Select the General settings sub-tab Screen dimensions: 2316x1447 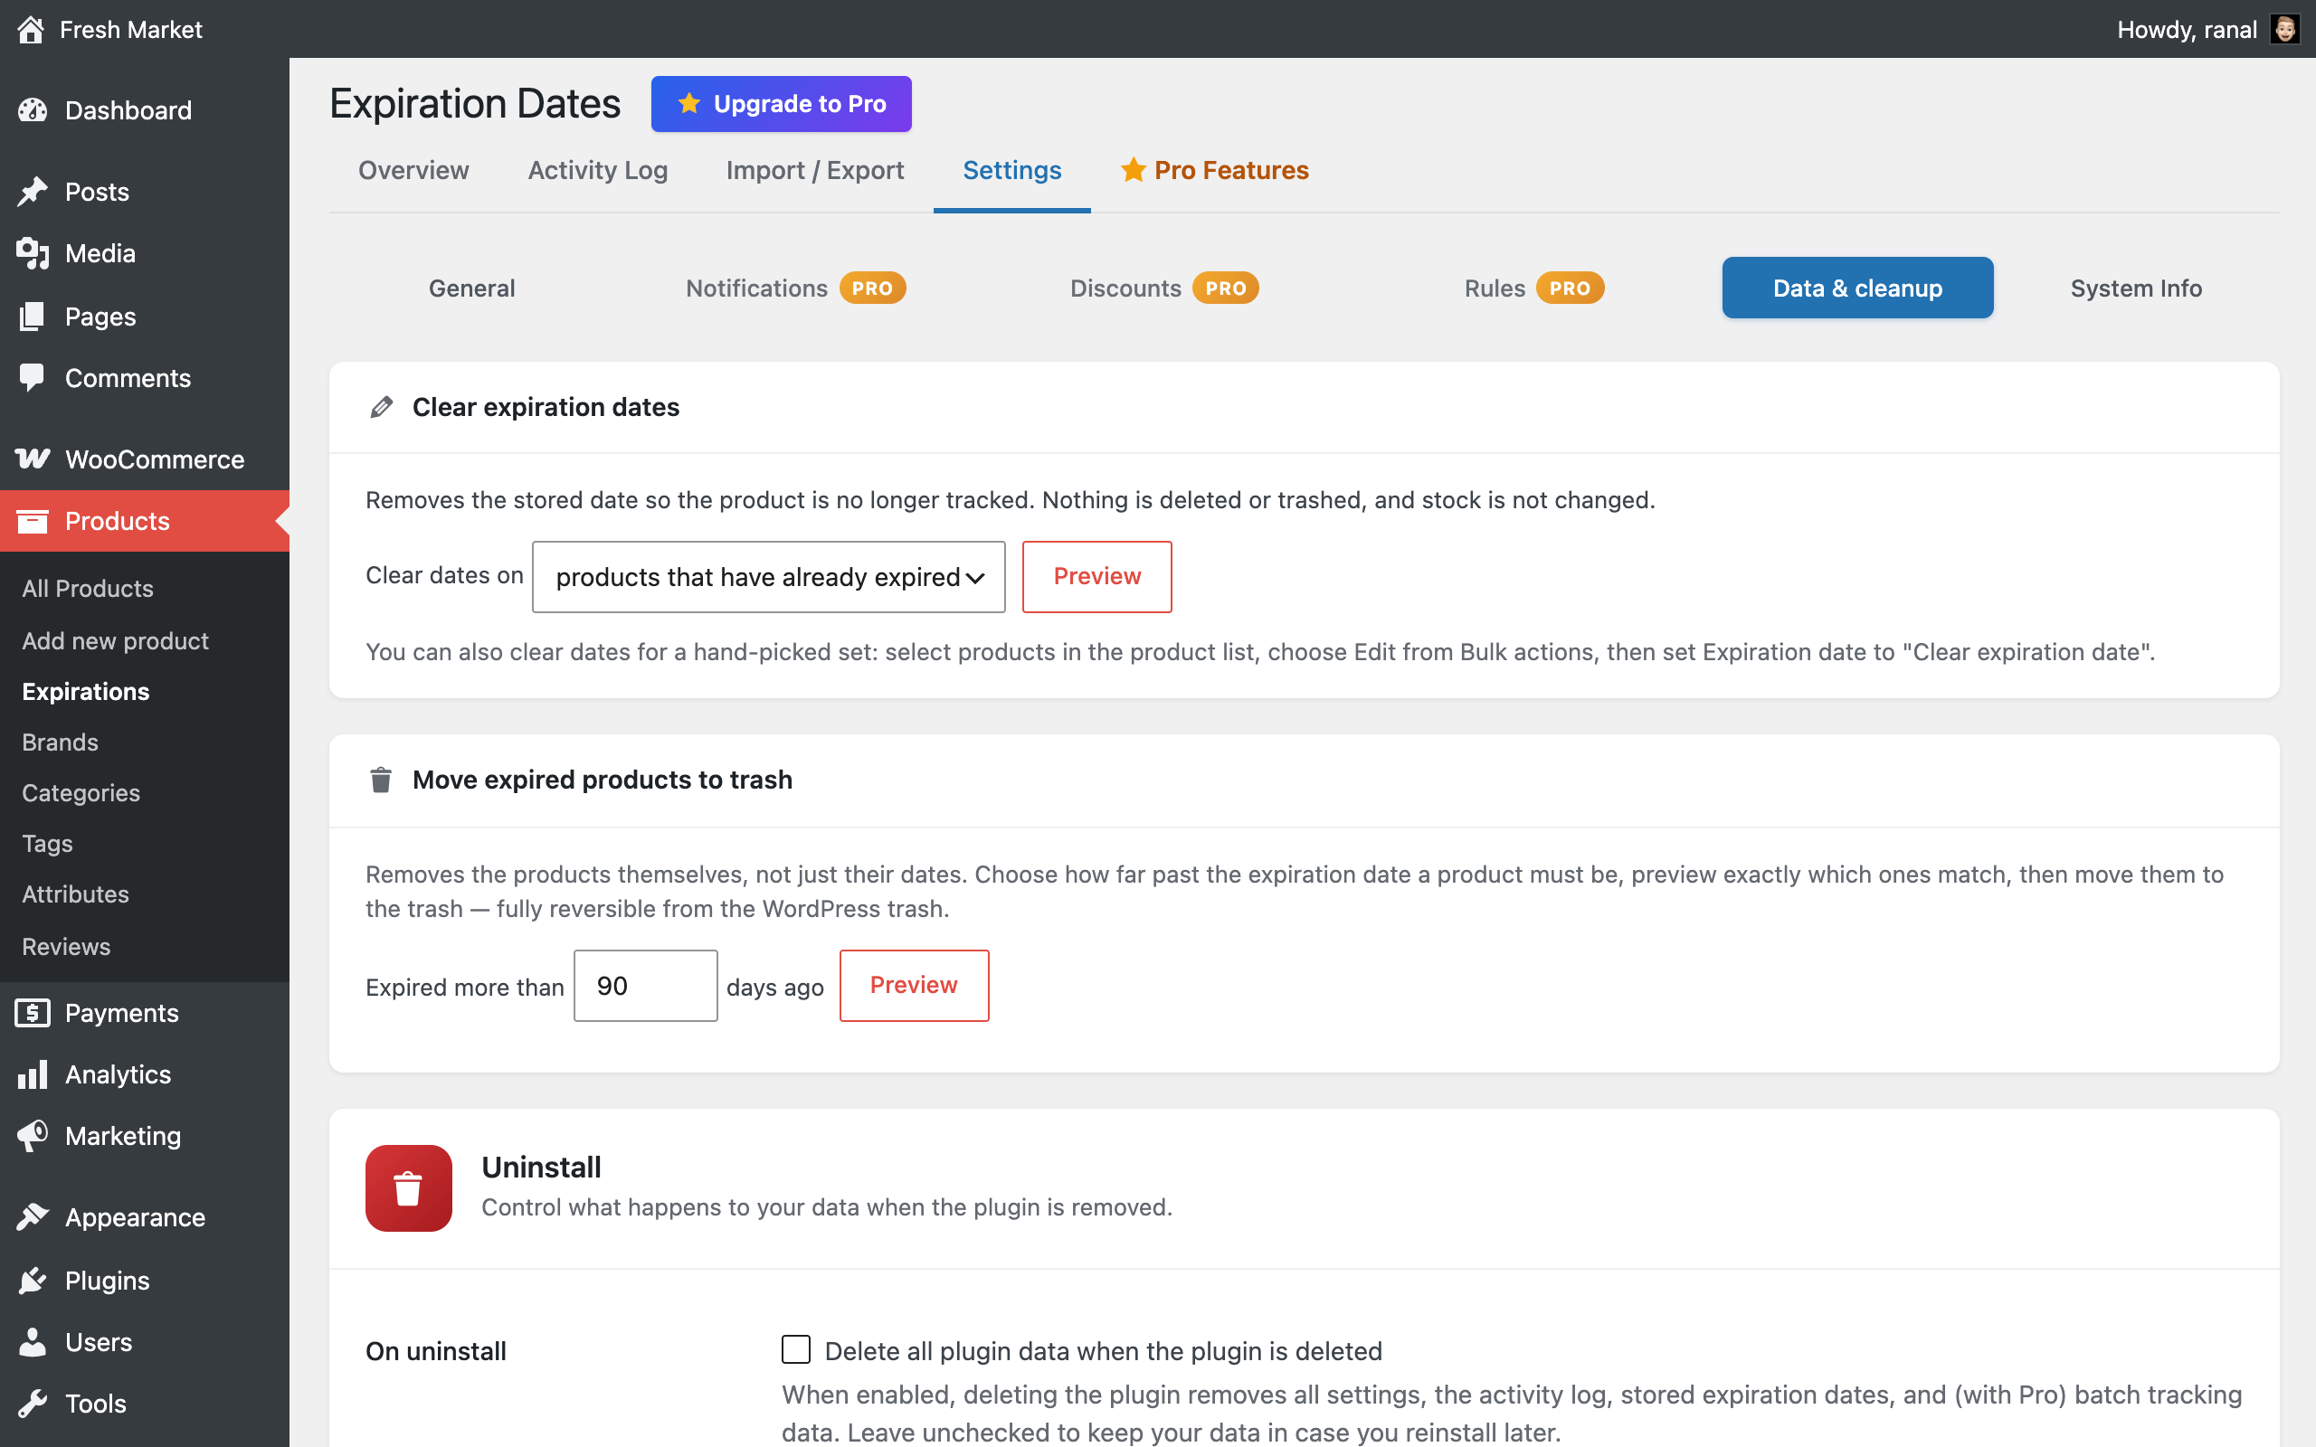click(x=472, y=288)
